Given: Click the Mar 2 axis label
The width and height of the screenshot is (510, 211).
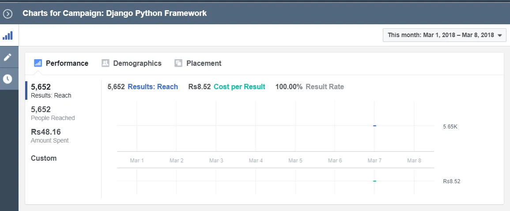Looking at the screenshot, I should coord(176,160).
